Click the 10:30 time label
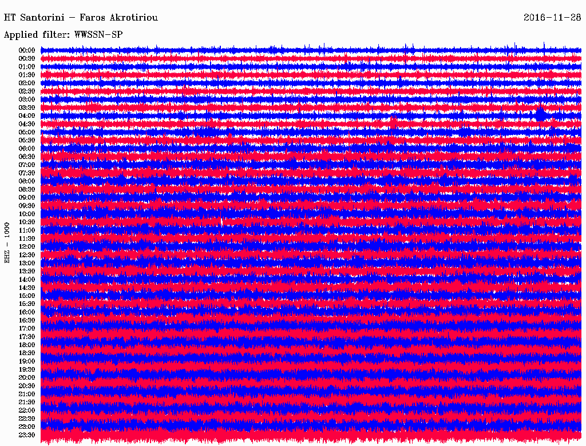The height and width of the screenshot is (446, 586). pos(26,222)
